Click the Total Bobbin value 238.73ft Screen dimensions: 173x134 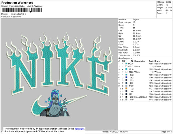click(x=137, y=55)
